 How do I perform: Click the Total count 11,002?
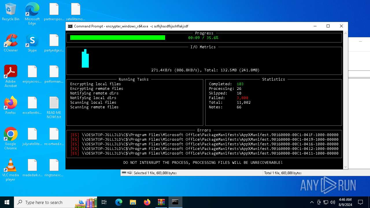(243, 103)
